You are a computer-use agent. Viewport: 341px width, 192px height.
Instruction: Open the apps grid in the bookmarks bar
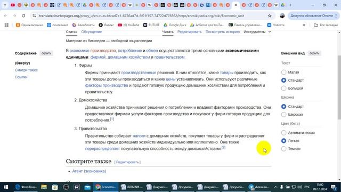(x=6, y=25)
